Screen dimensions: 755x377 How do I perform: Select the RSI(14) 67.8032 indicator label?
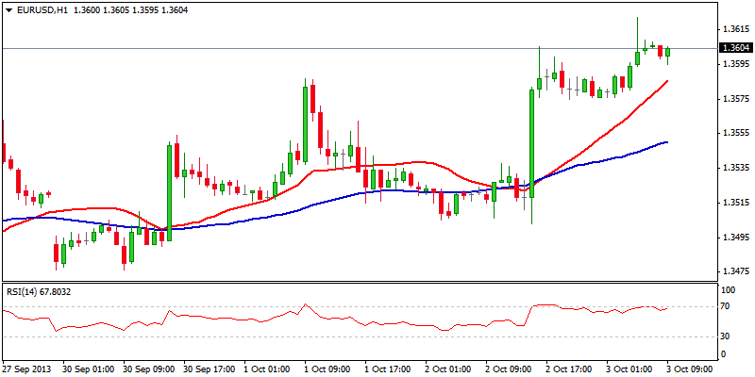(x=38, y=291)
